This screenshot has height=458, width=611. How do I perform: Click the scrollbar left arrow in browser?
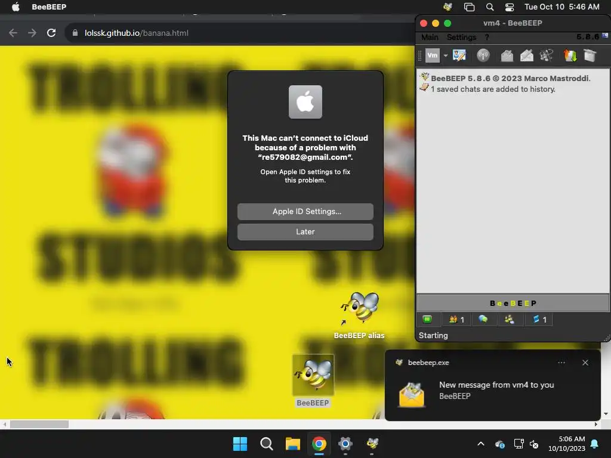point(4,424)
